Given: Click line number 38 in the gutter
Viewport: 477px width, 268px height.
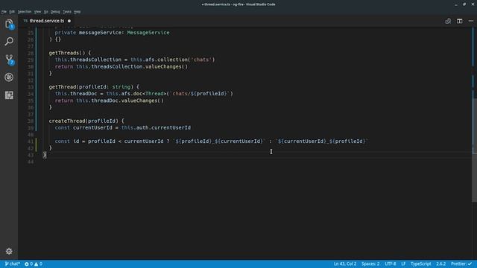Looking at the screenshot, I should click(x=31, y=121).
